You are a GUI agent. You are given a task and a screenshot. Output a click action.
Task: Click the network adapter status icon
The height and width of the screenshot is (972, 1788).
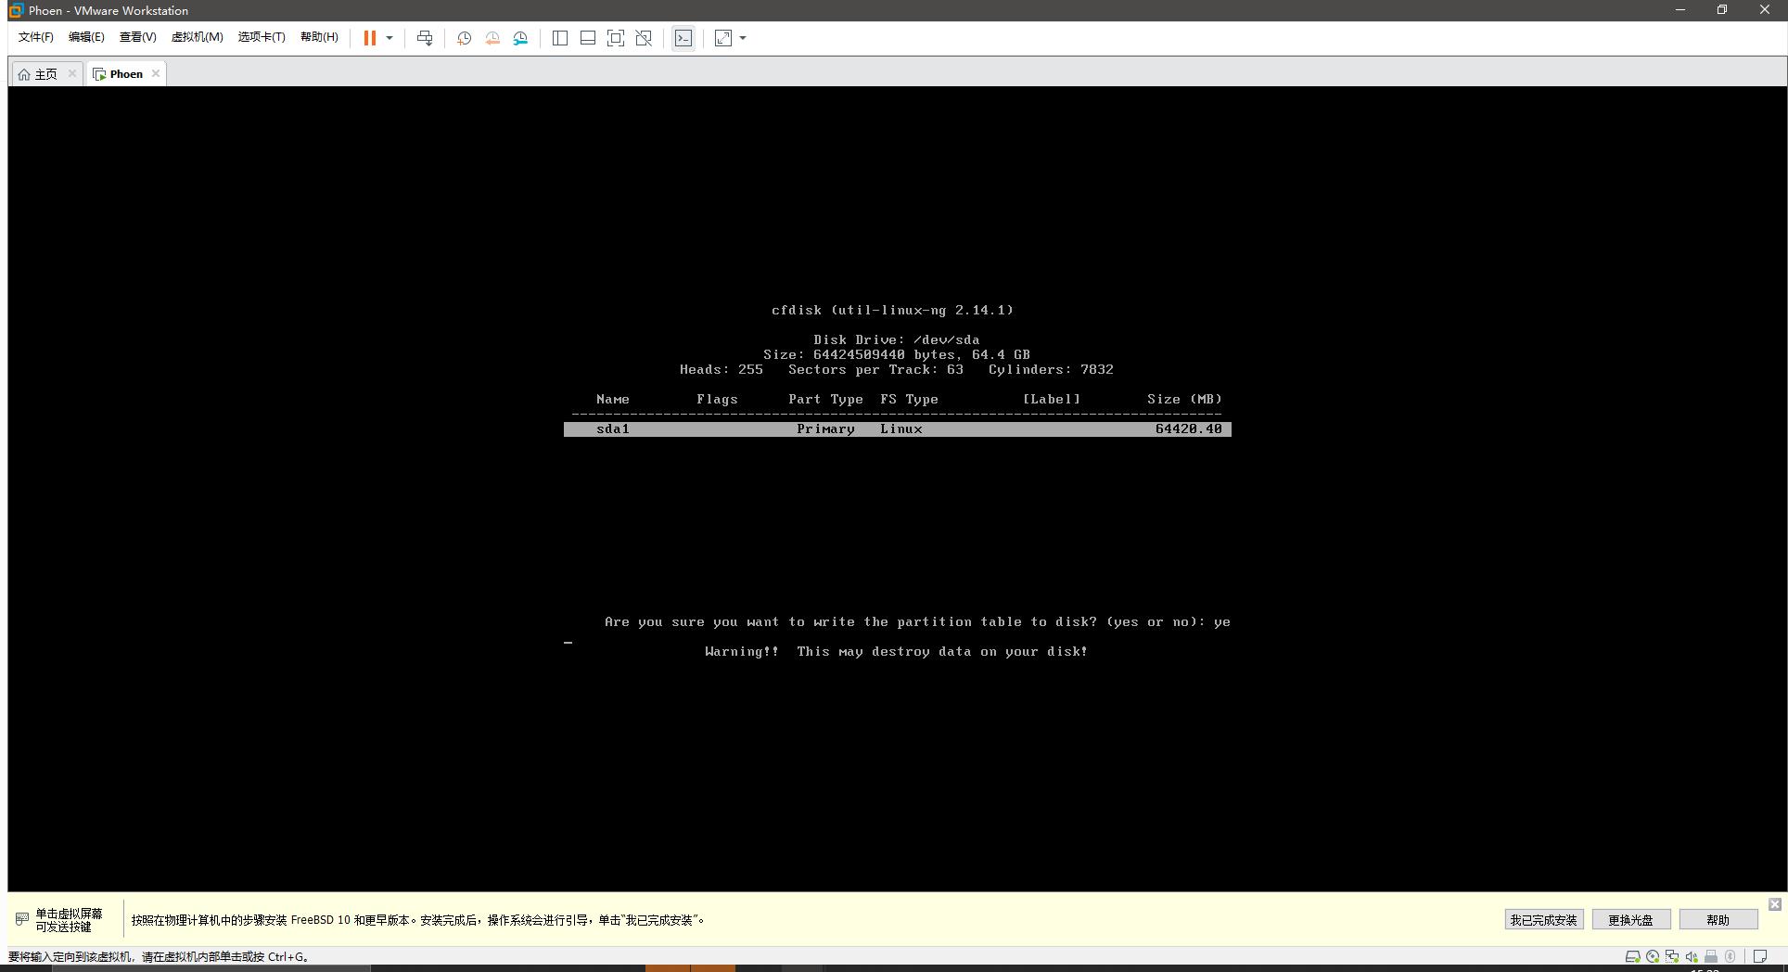coord(1672,956)
